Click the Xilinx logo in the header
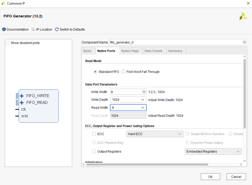Viewport: 252px width, 185px height. [x=243, y=16]
